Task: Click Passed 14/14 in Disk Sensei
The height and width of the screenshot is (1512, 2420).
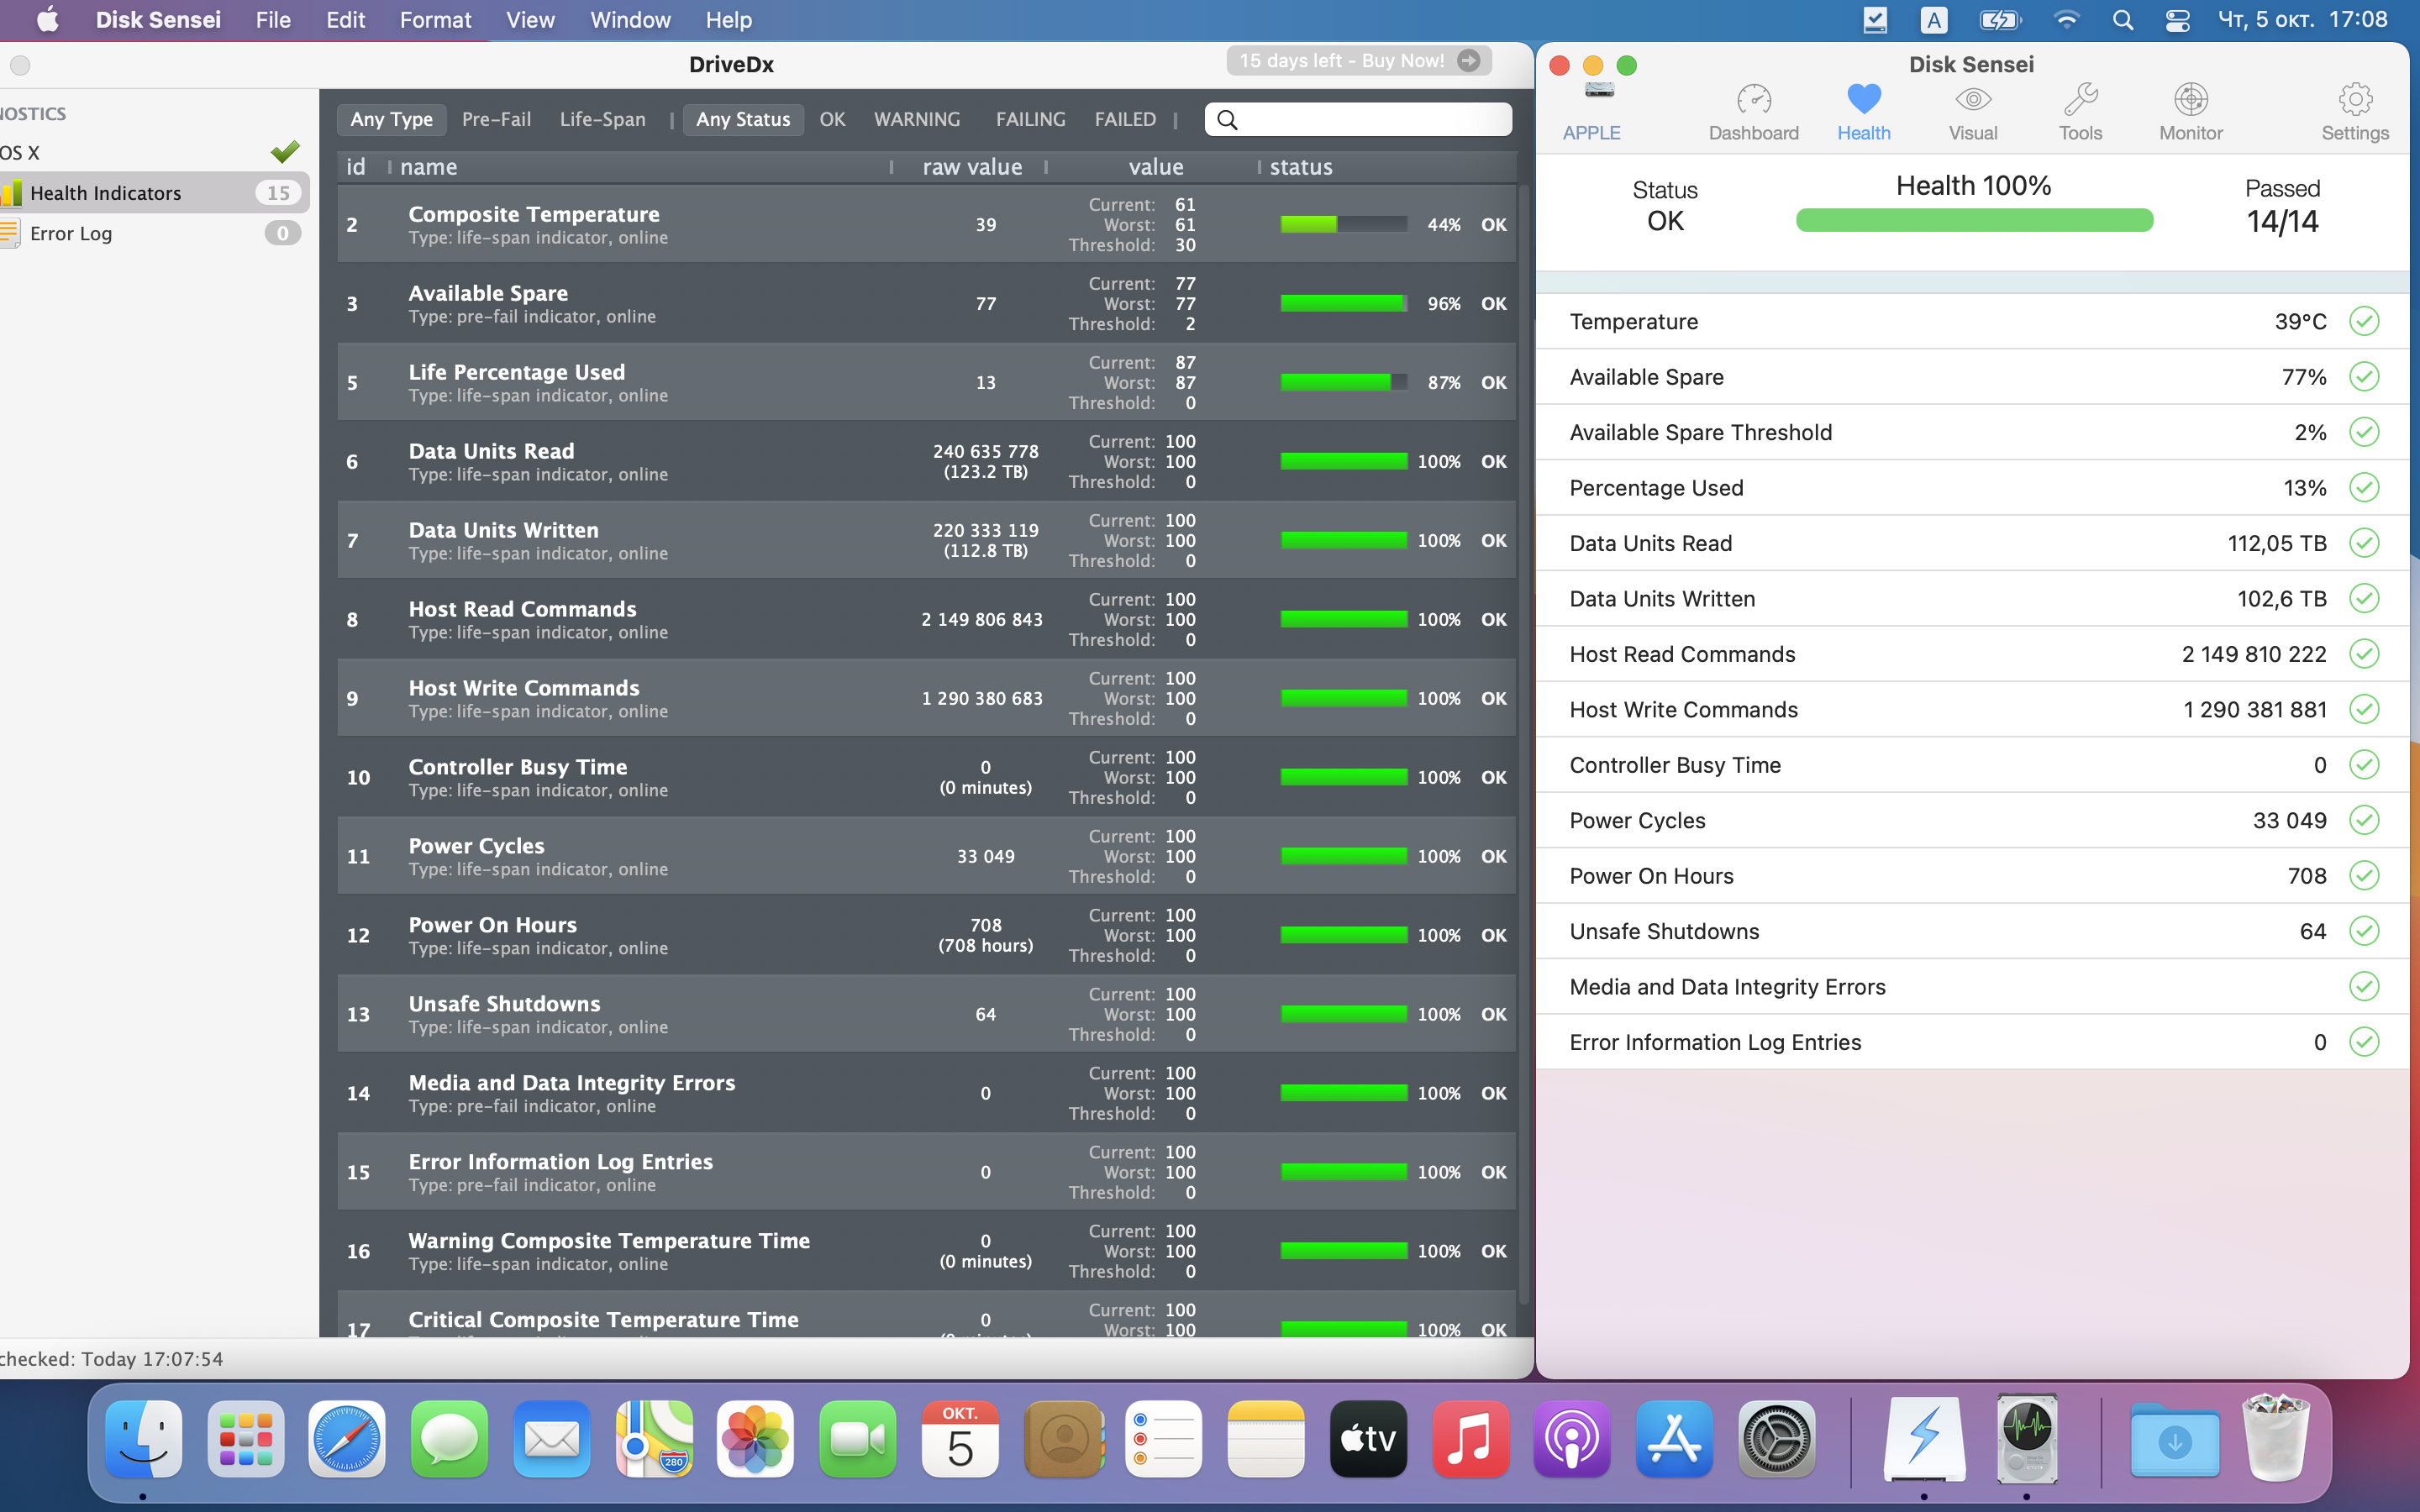Action: [x=2281, y=207]
